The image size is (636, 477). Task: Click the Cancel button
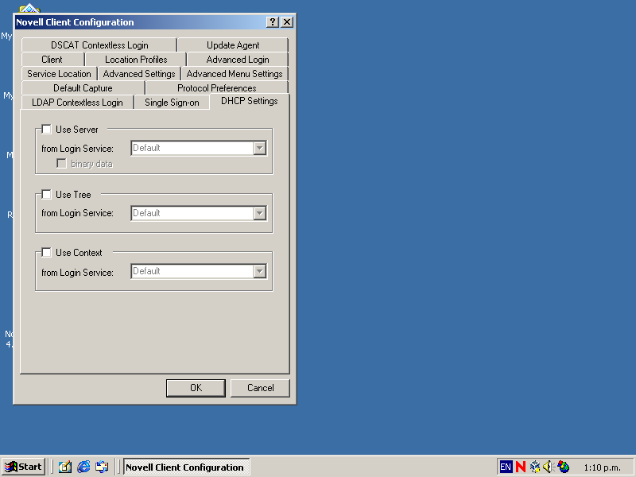261,388
